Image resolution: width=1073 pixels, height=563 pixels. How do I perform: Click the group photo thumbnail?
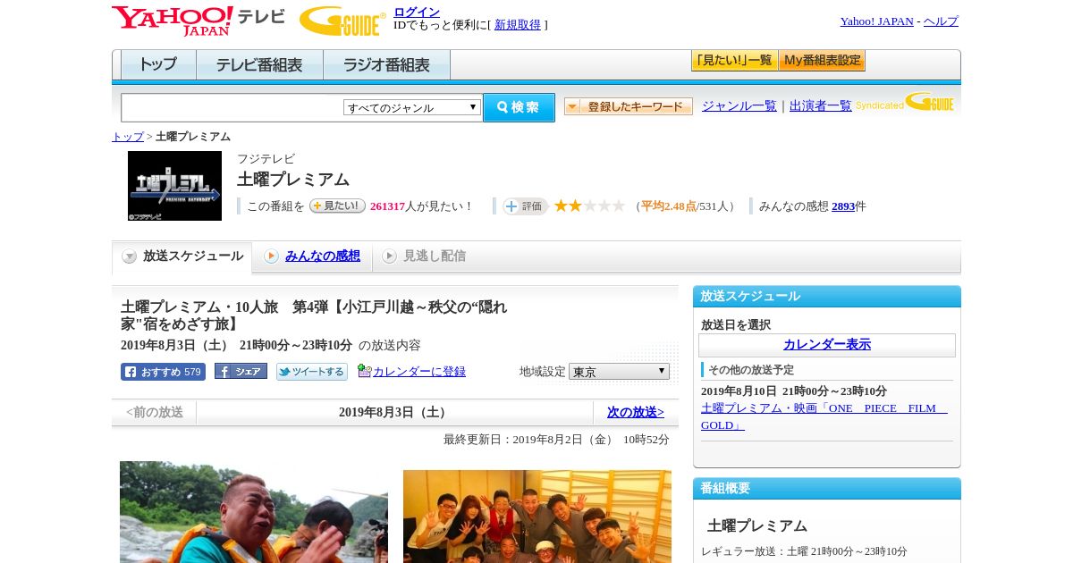(x=537, y=517)
